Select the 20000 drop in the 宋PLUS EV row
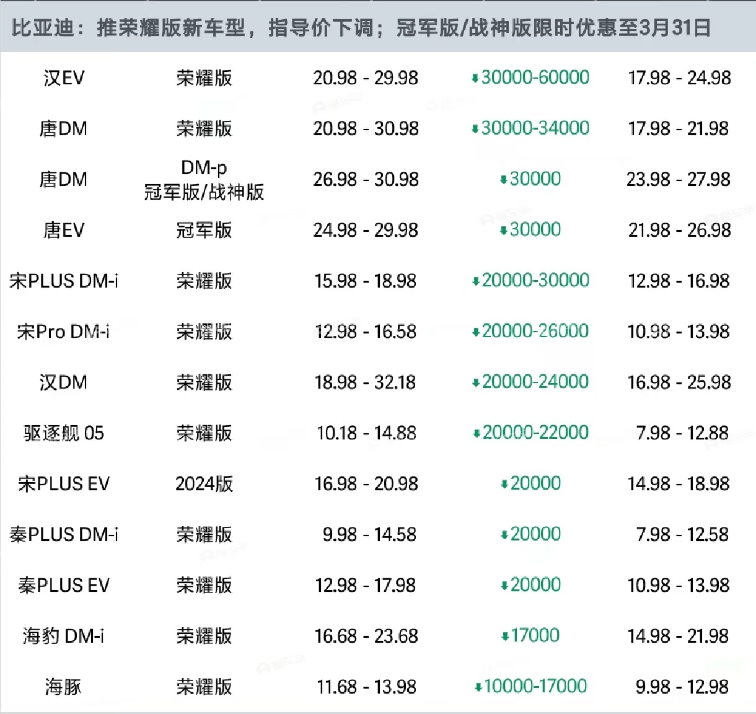756x714 pixels. pos(530,484)
